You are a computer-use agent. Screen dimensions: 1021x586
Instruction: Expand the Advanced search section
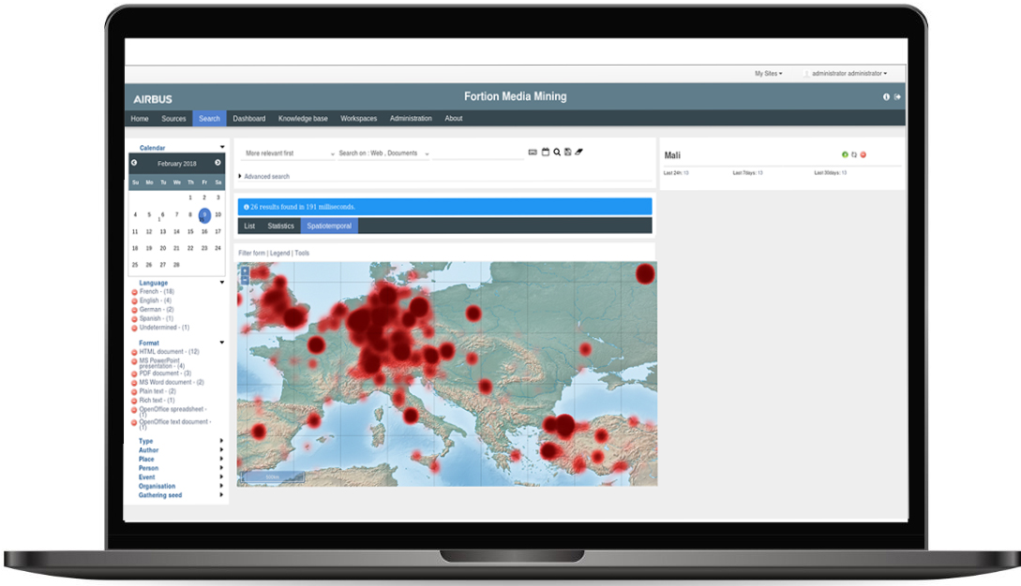point(265,176)
